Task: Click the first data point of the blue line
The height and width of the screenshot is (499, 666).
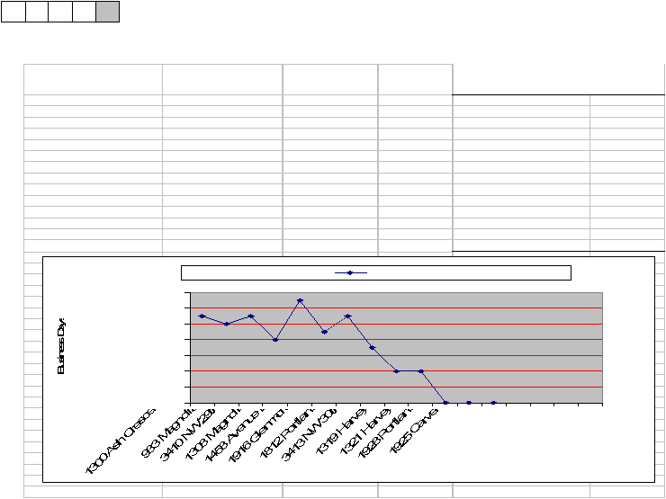Action: [x=202, y=316]
